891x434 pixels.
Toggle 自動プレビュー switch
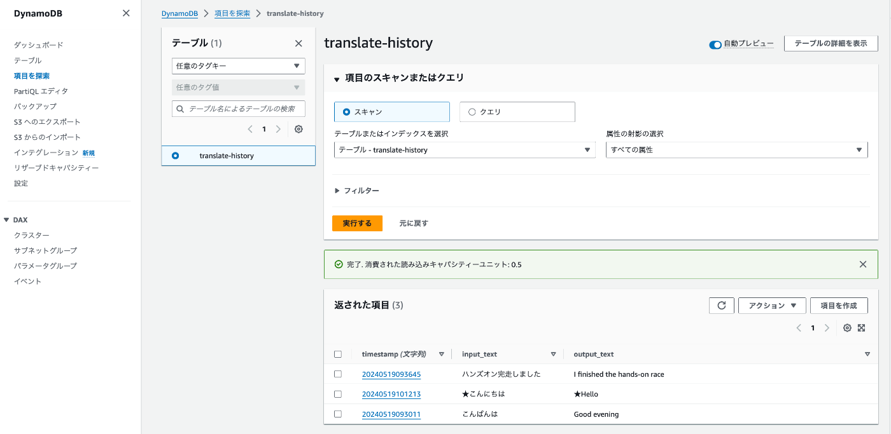coord(715,44)
